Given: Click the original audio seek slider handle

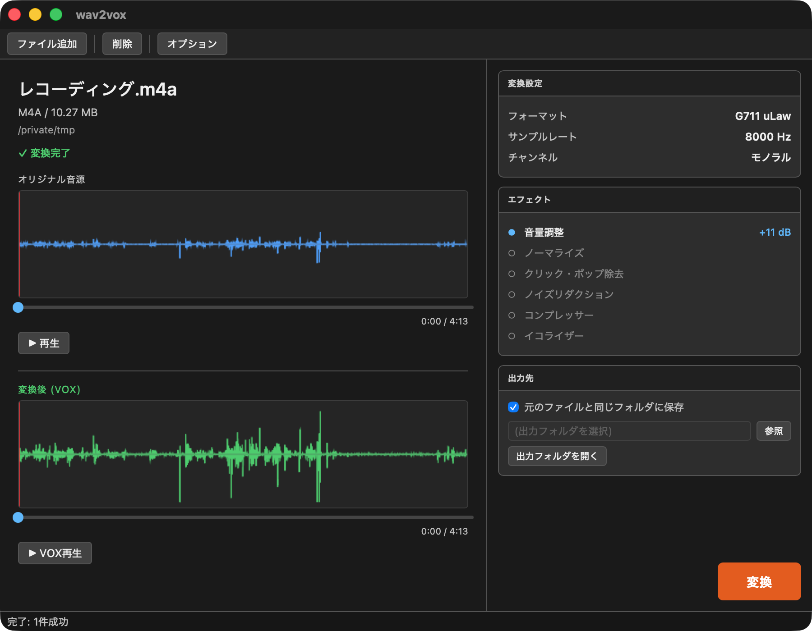Looking at the screenshot, I should pos(18,307).
